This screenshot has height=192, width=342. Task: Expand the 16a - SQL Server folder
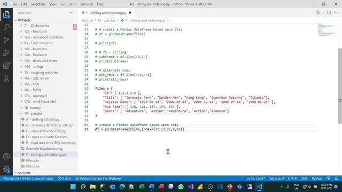point(45,78)
